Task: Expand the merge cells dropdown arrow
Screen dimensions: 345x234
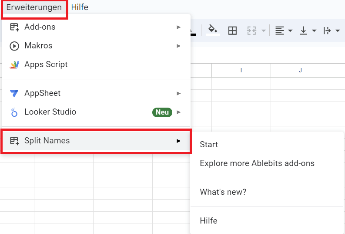Action: [x=264, y=31]
